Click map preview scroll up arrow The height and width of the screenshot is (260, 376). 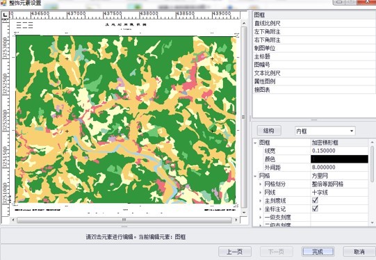[244, 23]
